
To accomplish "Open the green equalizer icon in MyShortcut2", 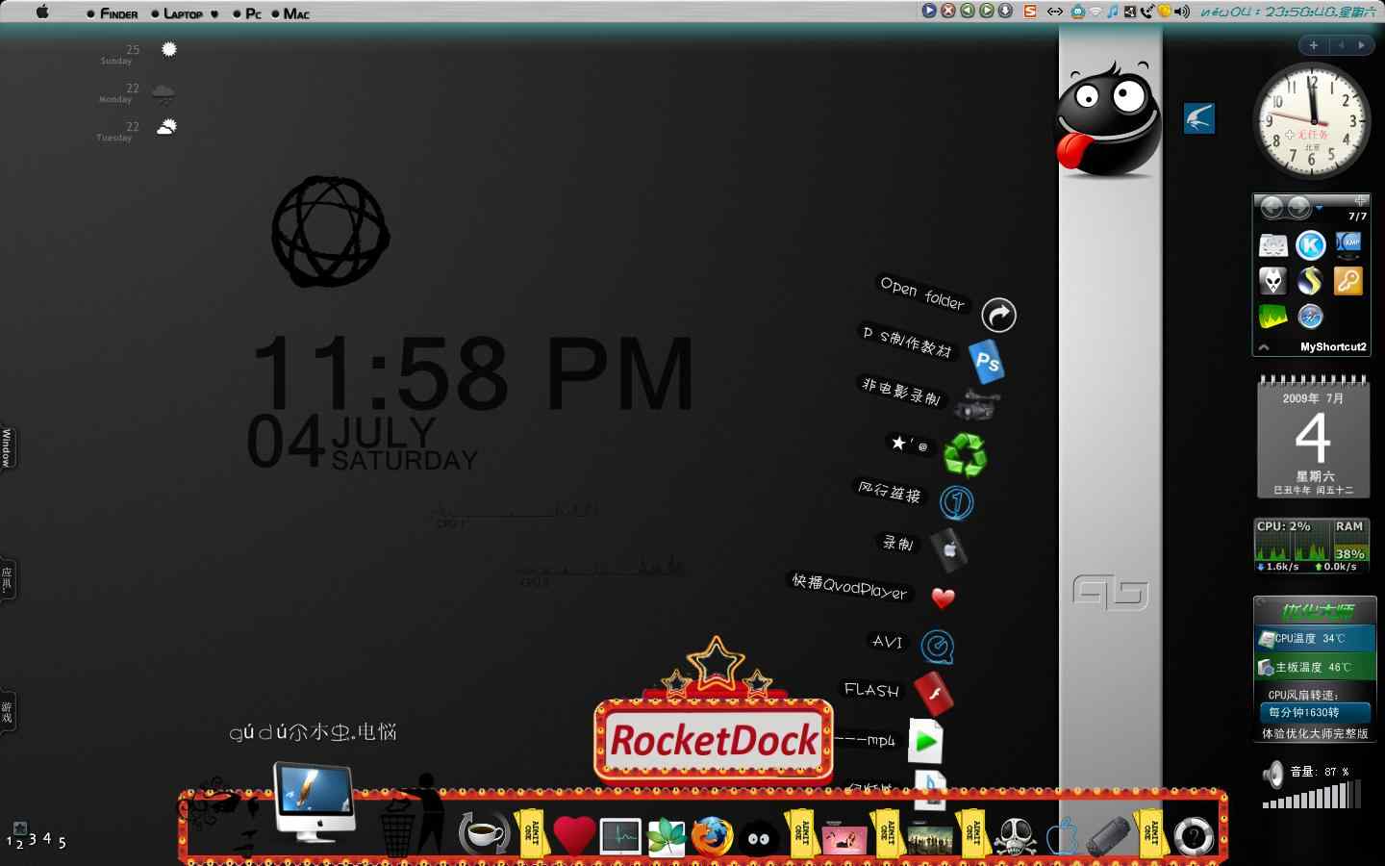I will [1272, 316].
